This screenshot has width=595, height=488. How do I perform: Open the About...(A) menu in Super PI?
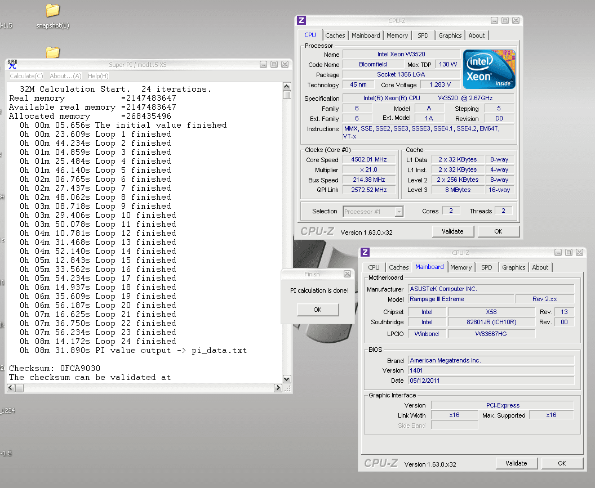[66, 76]
